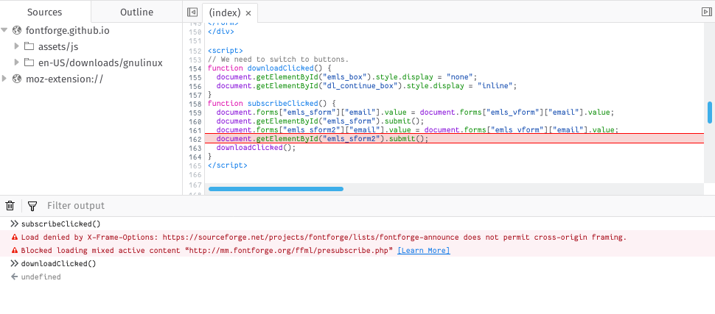Expand the moz-extension:// node arrow
This screenshot has height=314, width=715.
4,79
